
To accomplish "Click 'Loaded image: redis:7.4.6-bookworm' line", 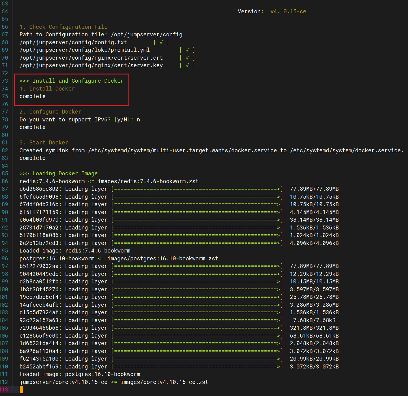I will pos(75,251).
